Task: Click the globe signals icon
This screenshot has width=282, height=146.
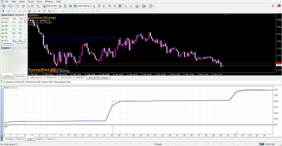Action: click(x=70, y=6)
